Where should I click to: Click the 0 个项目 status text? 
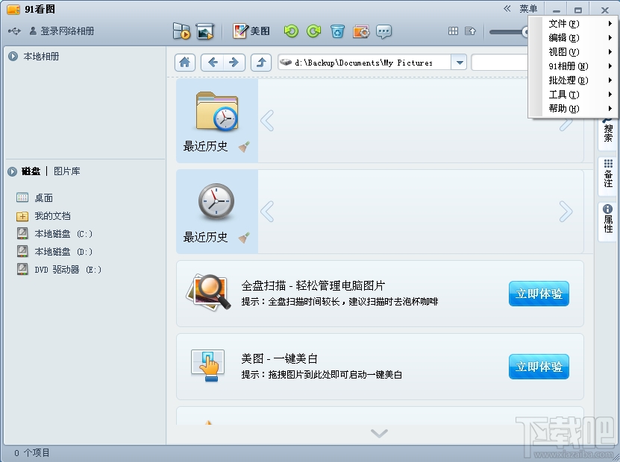point(32,453)
